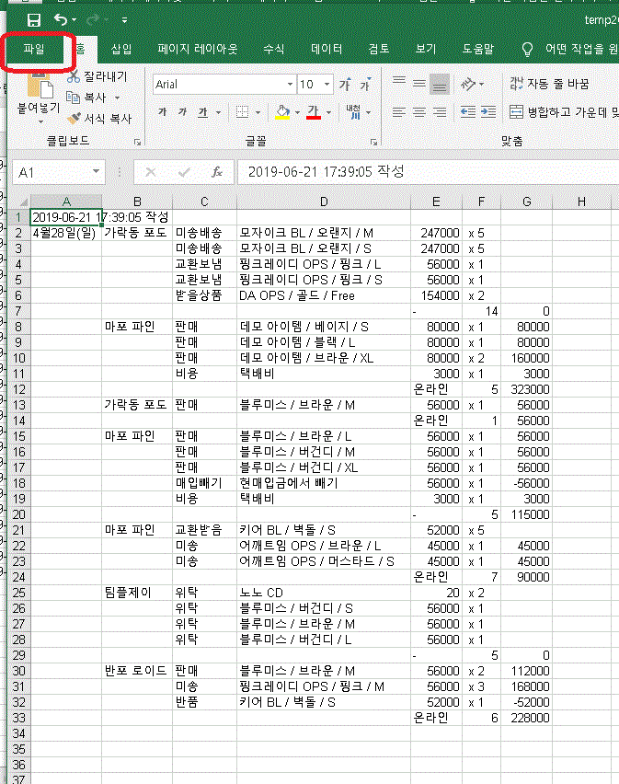The image size is (619, 784).
Task: Toggle bold formatting in font group
Action: click(162, 112)
